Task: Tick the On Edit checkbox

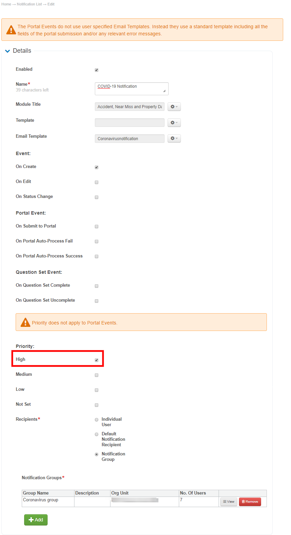Action: point(97,182)
